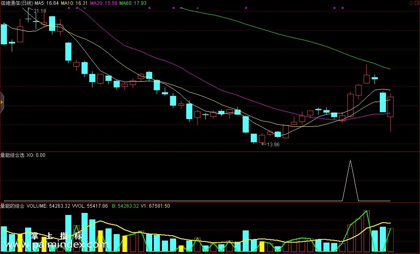Viewport: 420px width, 254px height.
Task: Click the VOLUME: 54263.32 readout
Action: 48,206
